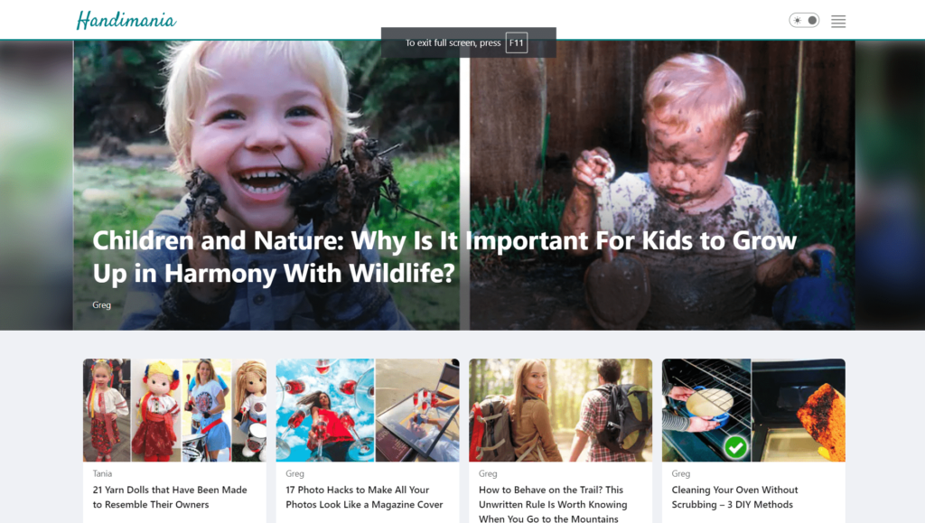Screen dimensions: 925x523
Task: Click the Handimania logo
Action: (x=126, y=20)
